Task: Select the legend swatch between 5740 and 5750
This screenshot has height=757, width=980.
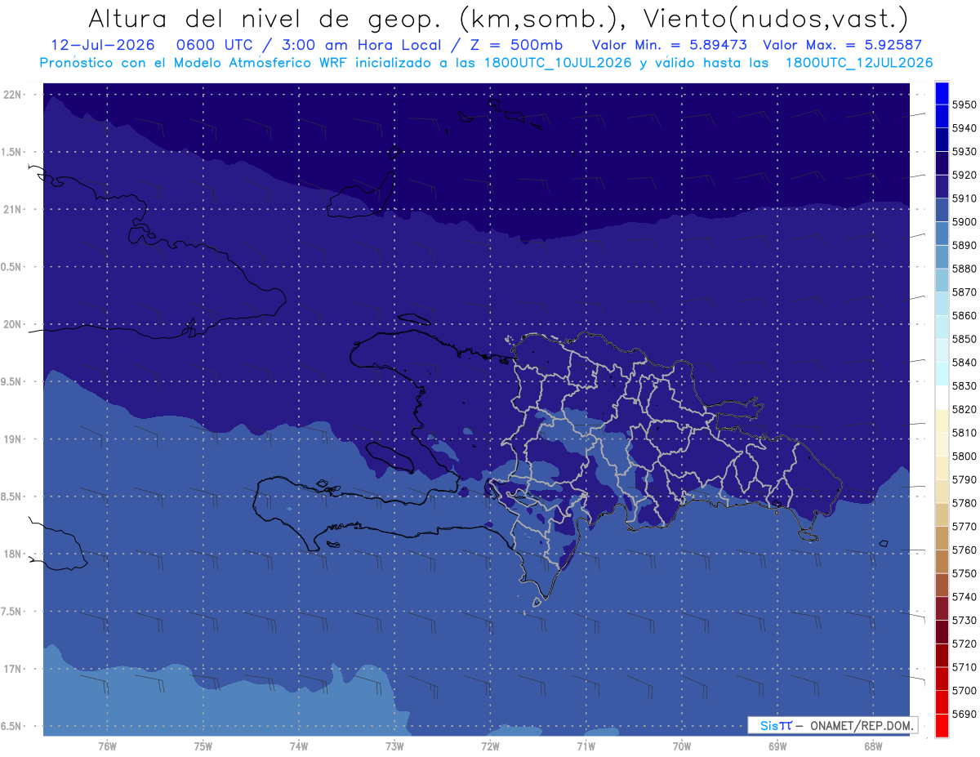Action: 942,586
